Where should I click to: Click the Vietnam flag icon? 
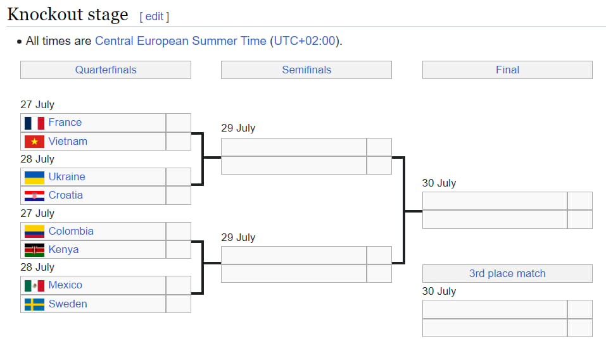coord(34,142)
